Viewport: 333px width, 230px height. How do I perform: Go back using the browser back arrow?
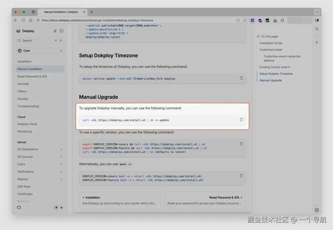pos(16,20)
